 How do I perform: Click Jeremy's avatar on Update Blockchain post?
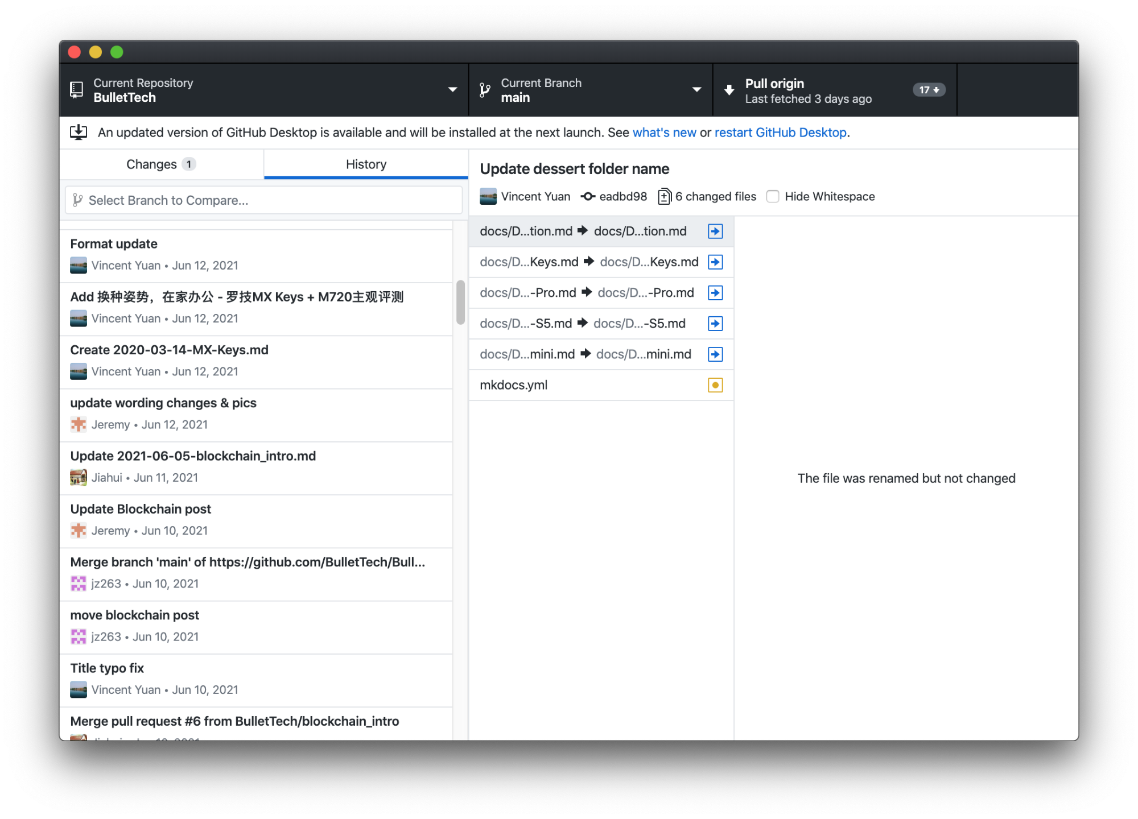(x=79, y=530)
